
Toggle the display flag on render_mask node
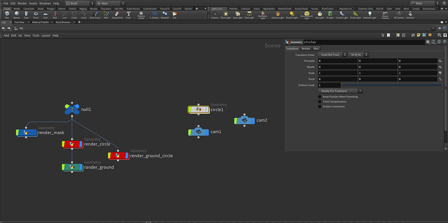[35, 133]
